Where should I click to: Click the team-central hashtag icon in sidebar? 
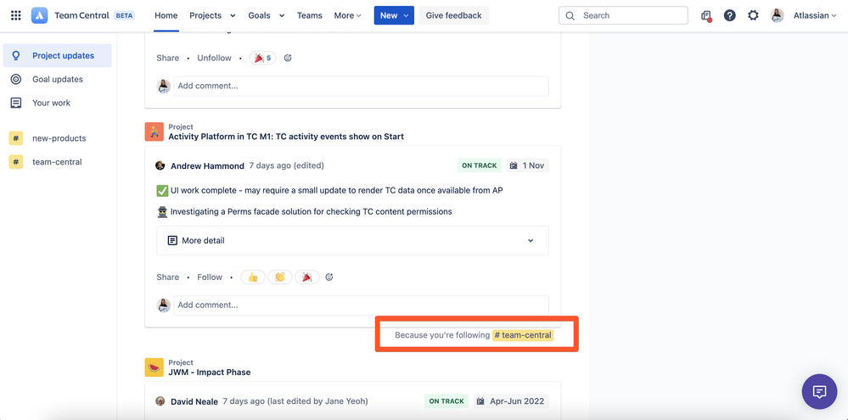(16, 161)
